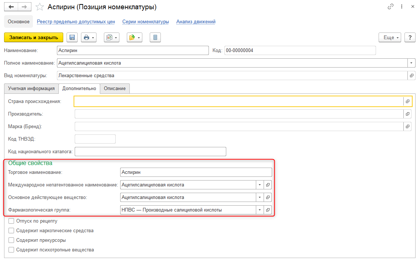
Task: Open Производитель record with open icon
Action: pos(407,114)
